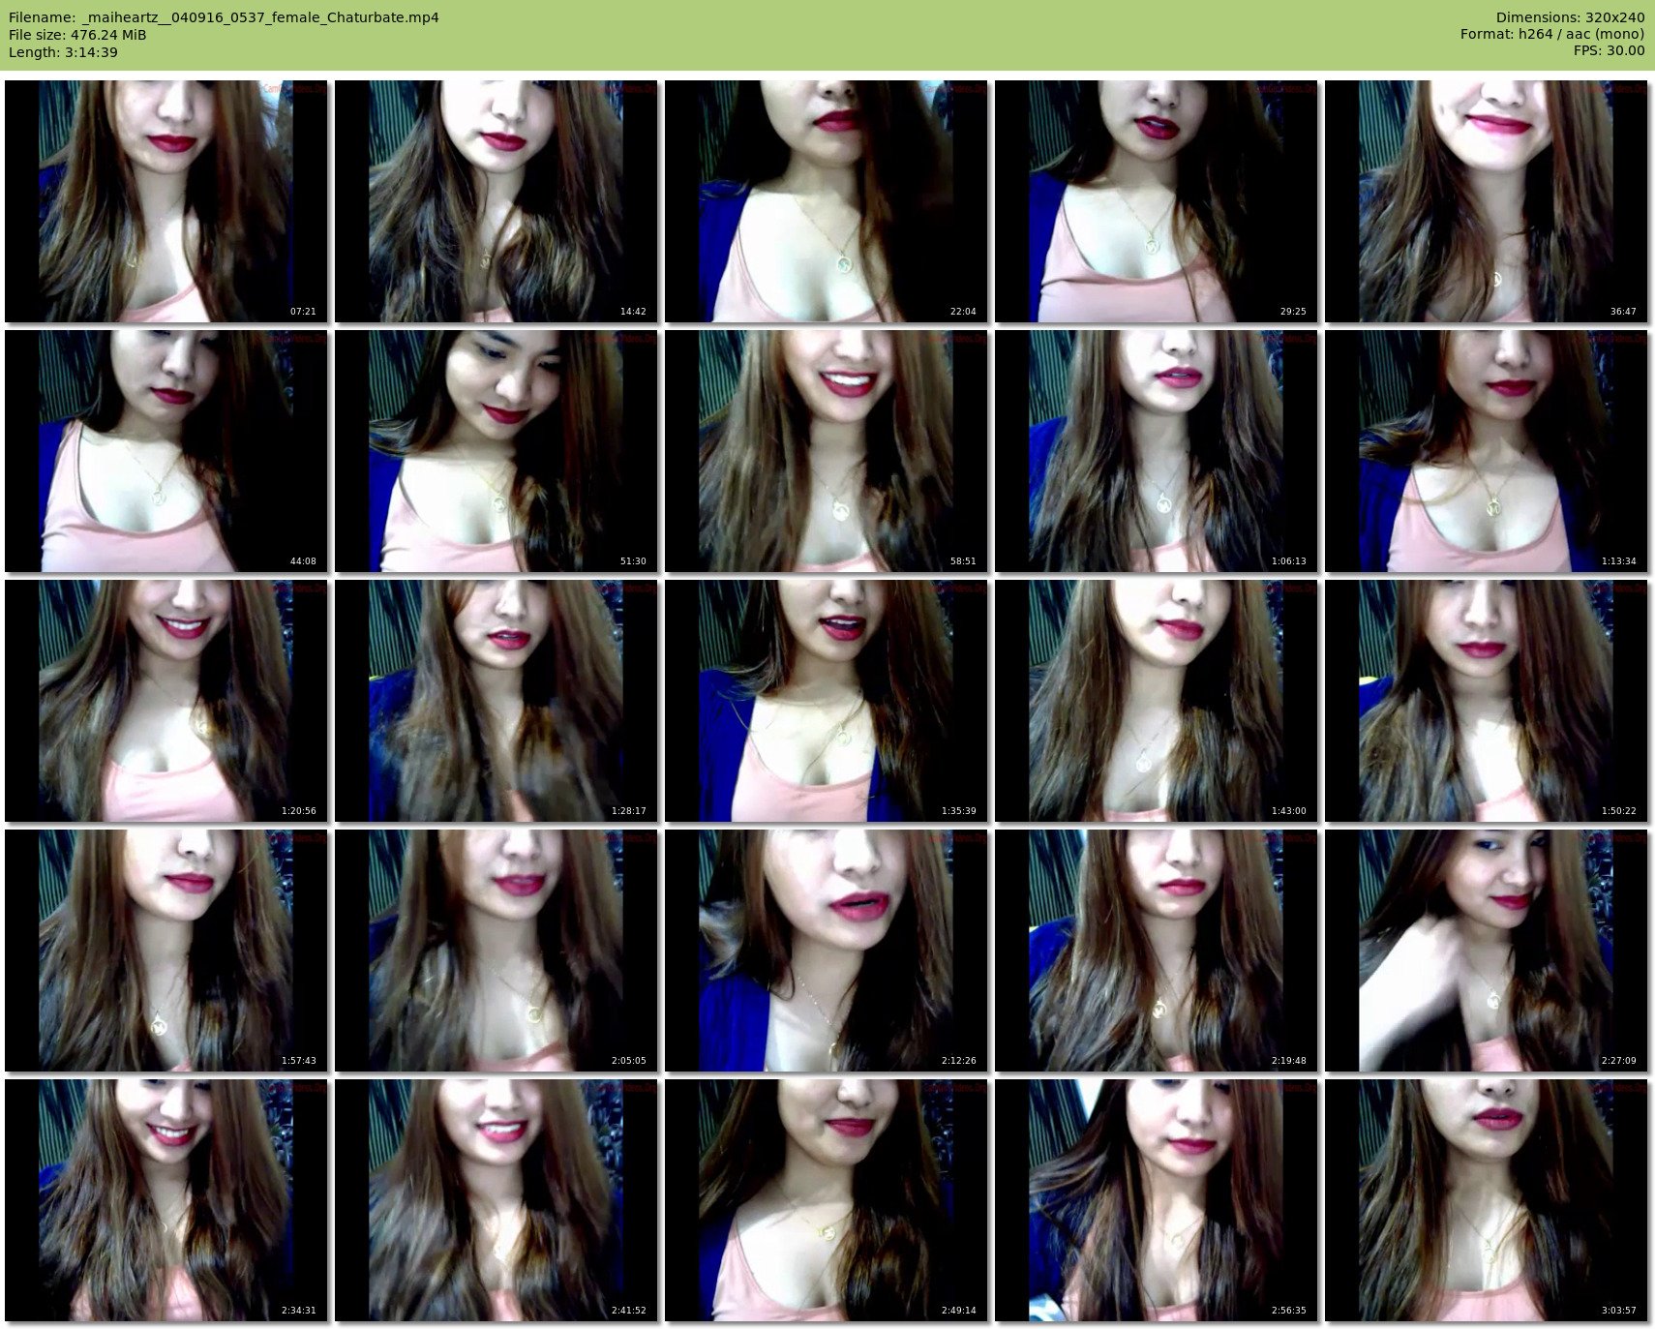Viewport: 1655px width, 1329px height.
Task: Open the frame marked 1:06:13
Action: pos(1156,451)
